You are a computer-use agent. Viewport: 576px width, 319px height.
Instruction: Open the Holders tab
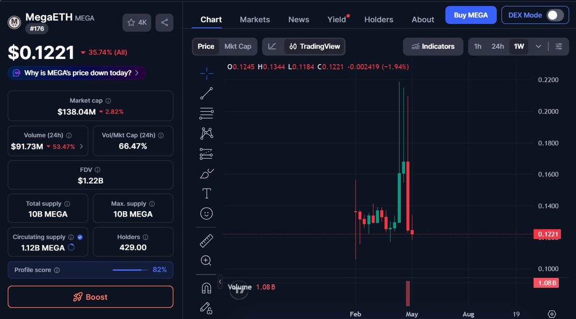point(379,20)
